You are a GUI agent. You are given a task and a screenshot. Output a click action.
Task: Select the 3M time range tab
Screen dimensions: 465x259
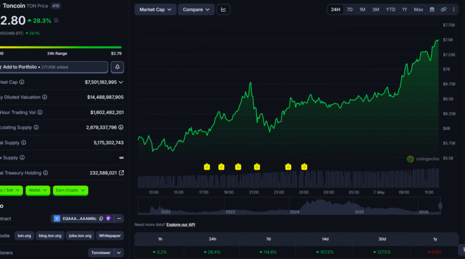[x=375, y=9]
